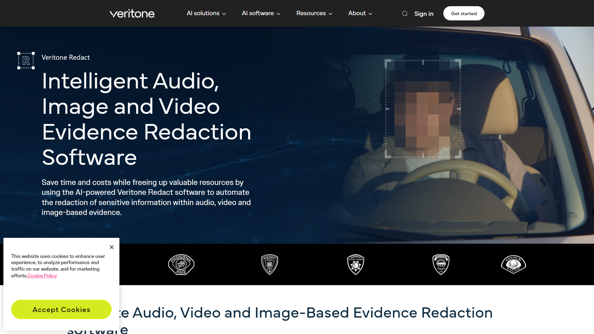
Task: Dismiss the cookie notice with the X
Action: 112,247
